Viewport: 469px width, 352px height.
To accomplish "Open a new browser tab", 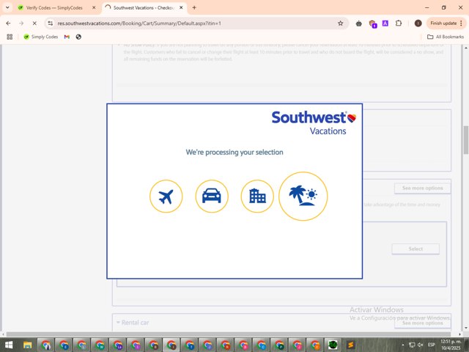I will coord(194,8).
